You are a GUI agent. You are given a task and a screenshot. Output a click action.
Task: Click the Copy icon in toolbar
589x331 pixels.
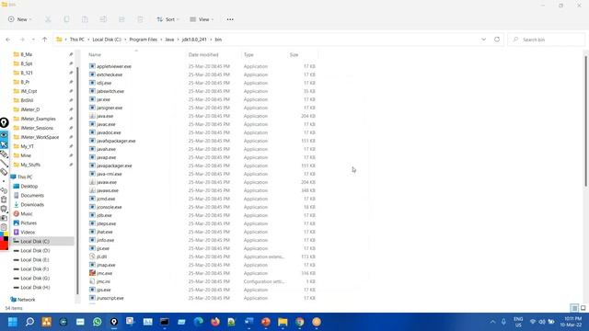66,19
